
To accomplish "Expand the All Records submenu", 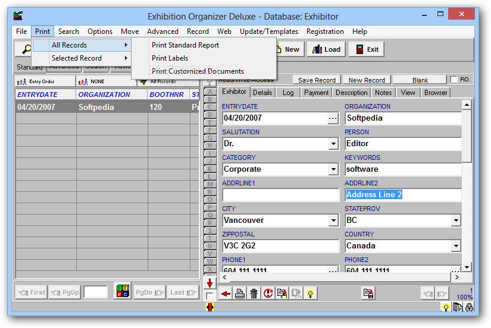I will [82, 45].
